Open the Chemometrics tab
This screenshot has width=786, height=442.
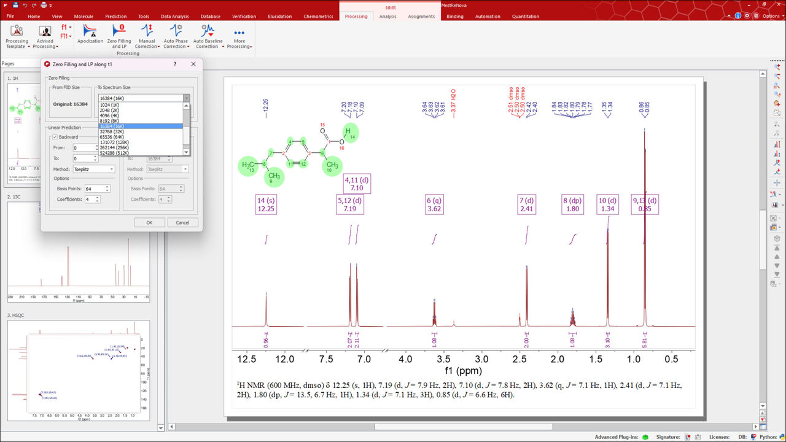click(318, 17)
